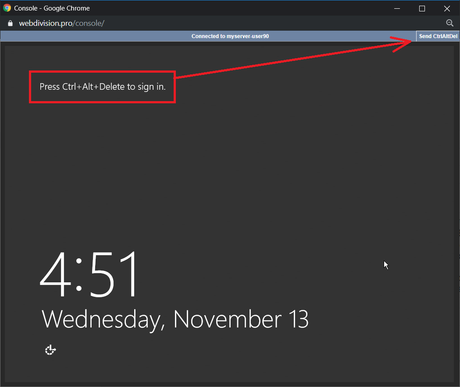Click the 4:51 clock on lock screen
This screenshot has height=387, width=460.
90,275
